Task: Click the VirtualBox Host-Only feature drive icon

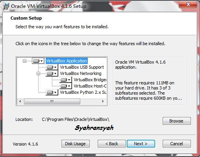Action: coord(65,86)
